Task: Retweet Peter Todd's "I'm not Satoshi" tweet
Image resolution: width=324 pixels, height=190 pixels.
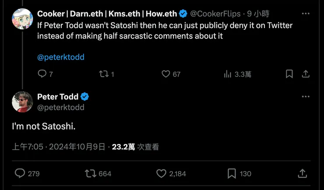Action: (x=91, y=174)
